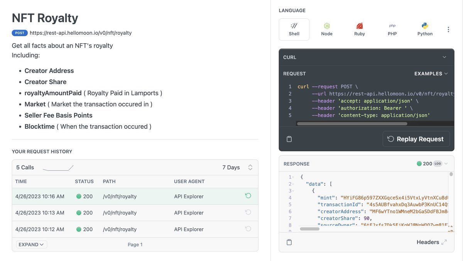Screen dimensions: 463x261
Task: Select the 4/26/2023 10:13 AM history row
Action: point(135,213)
